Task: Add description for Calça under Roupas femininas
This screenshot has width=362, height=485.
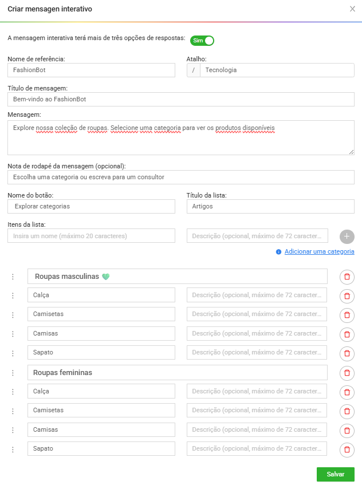Action: [257, 391]
